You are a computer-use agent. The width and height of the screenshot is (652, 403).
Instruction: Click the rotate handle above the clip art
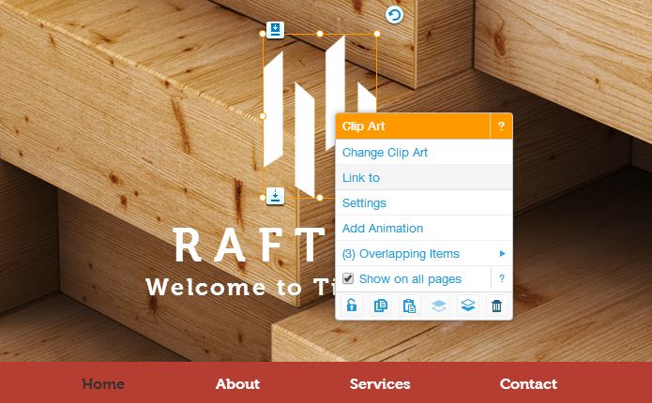394,15
